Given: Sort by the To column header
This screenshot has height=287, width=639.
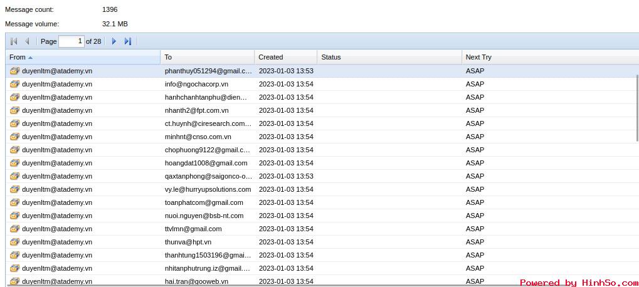Looking at the screenshot, I should point(208,57).
